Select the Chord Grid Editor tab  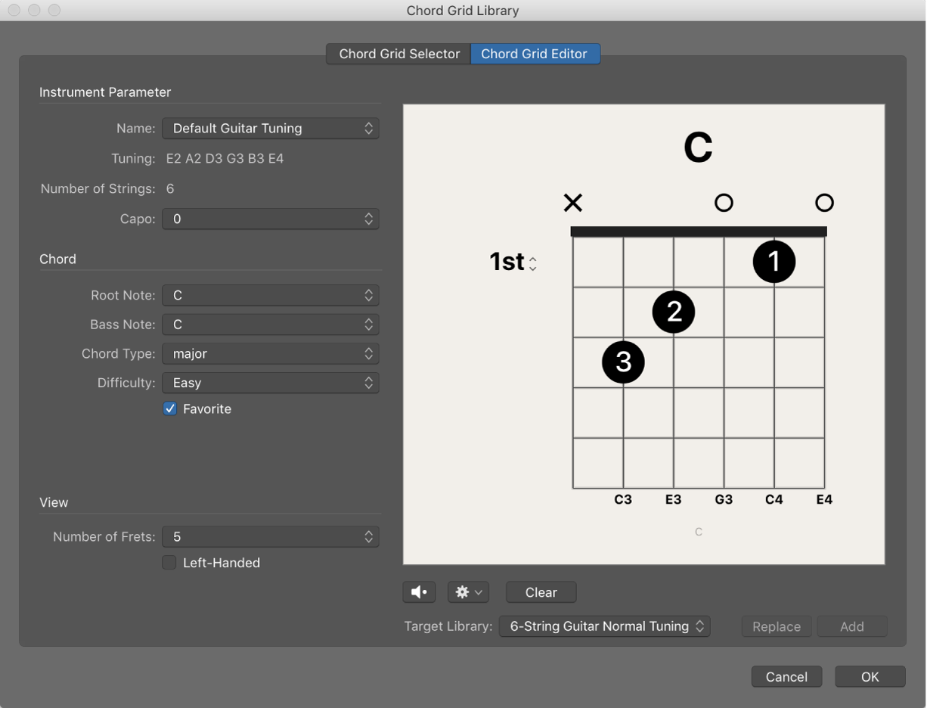coord(535,54)
